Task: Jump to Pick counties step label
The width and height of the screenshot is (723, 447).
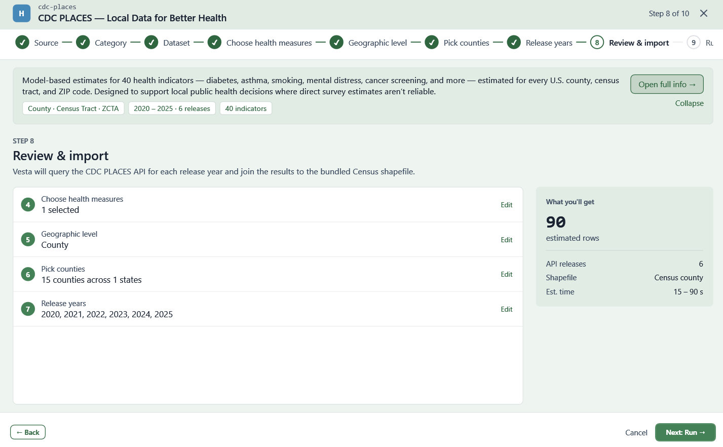Action: [466, 43]
